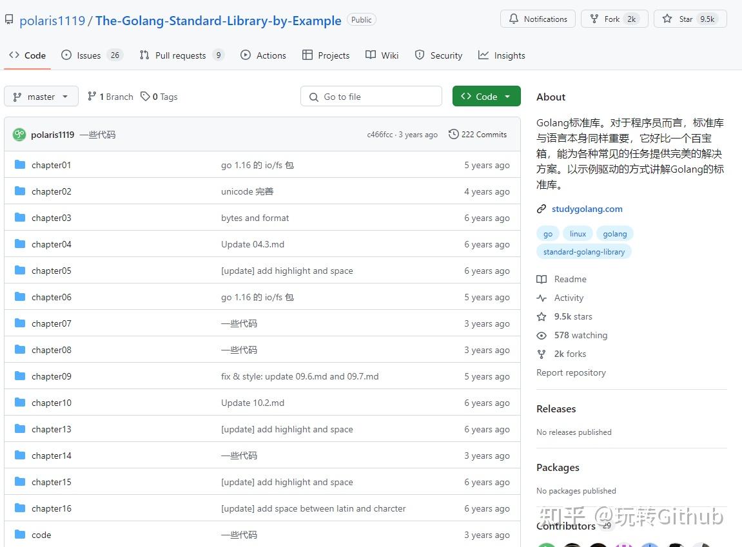Screen dimensions: 742x547
Task: Open the master branch selector
Action: tap(41, 96)
